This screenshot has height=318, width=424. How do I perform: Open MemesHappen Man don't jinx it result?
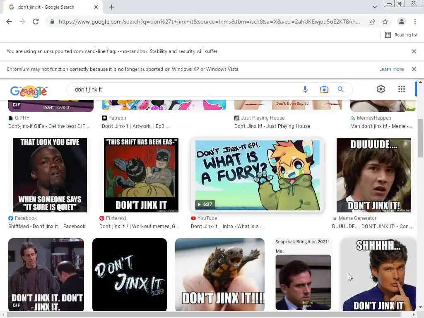click(381, 126)
